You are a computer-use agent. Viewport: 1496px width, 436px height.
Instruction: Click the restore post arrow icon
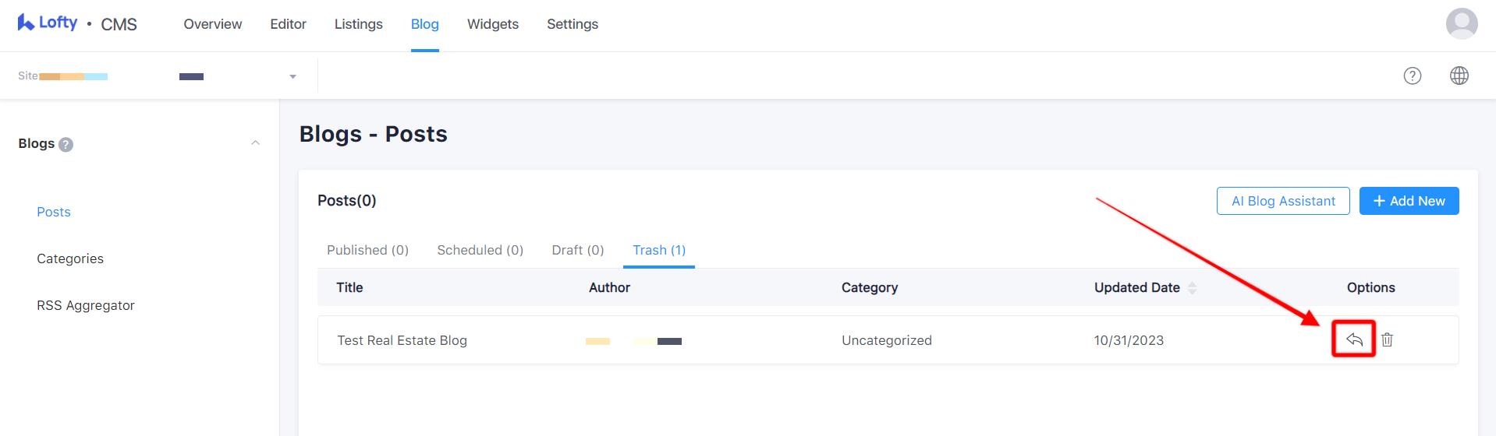pyautogui.click(x=1354, y=339)
